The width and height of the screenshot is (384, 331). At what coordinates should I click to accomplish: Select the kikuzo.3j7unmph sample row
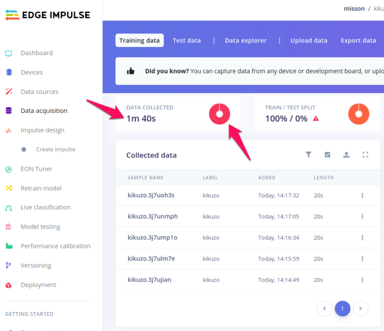point(152,216)
